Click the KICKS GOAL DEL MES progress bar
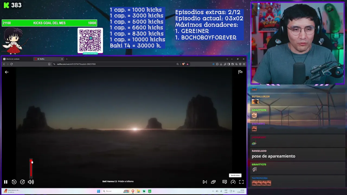This screenshot has height=195, width=347. 49,23
